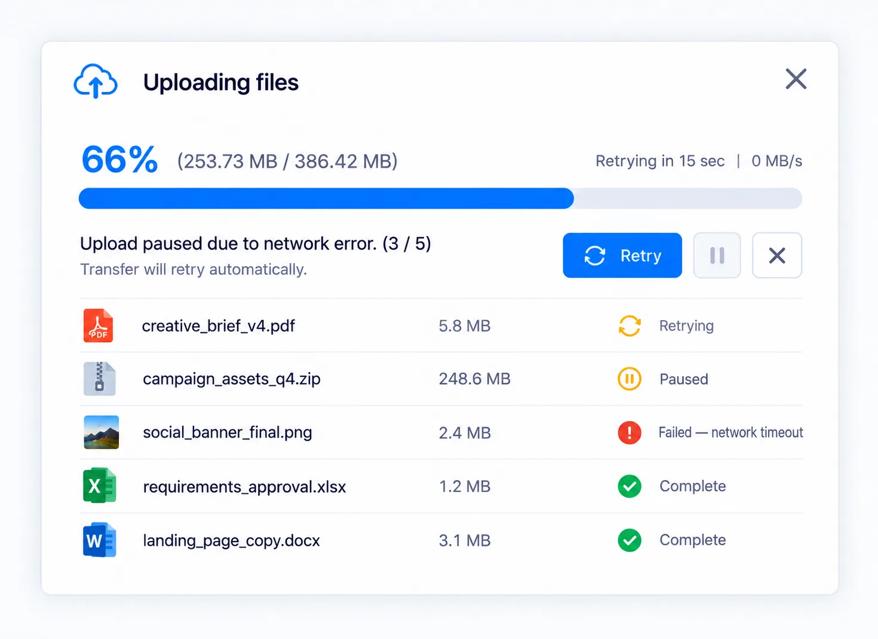Click the Uploading files title

(221, 82)
